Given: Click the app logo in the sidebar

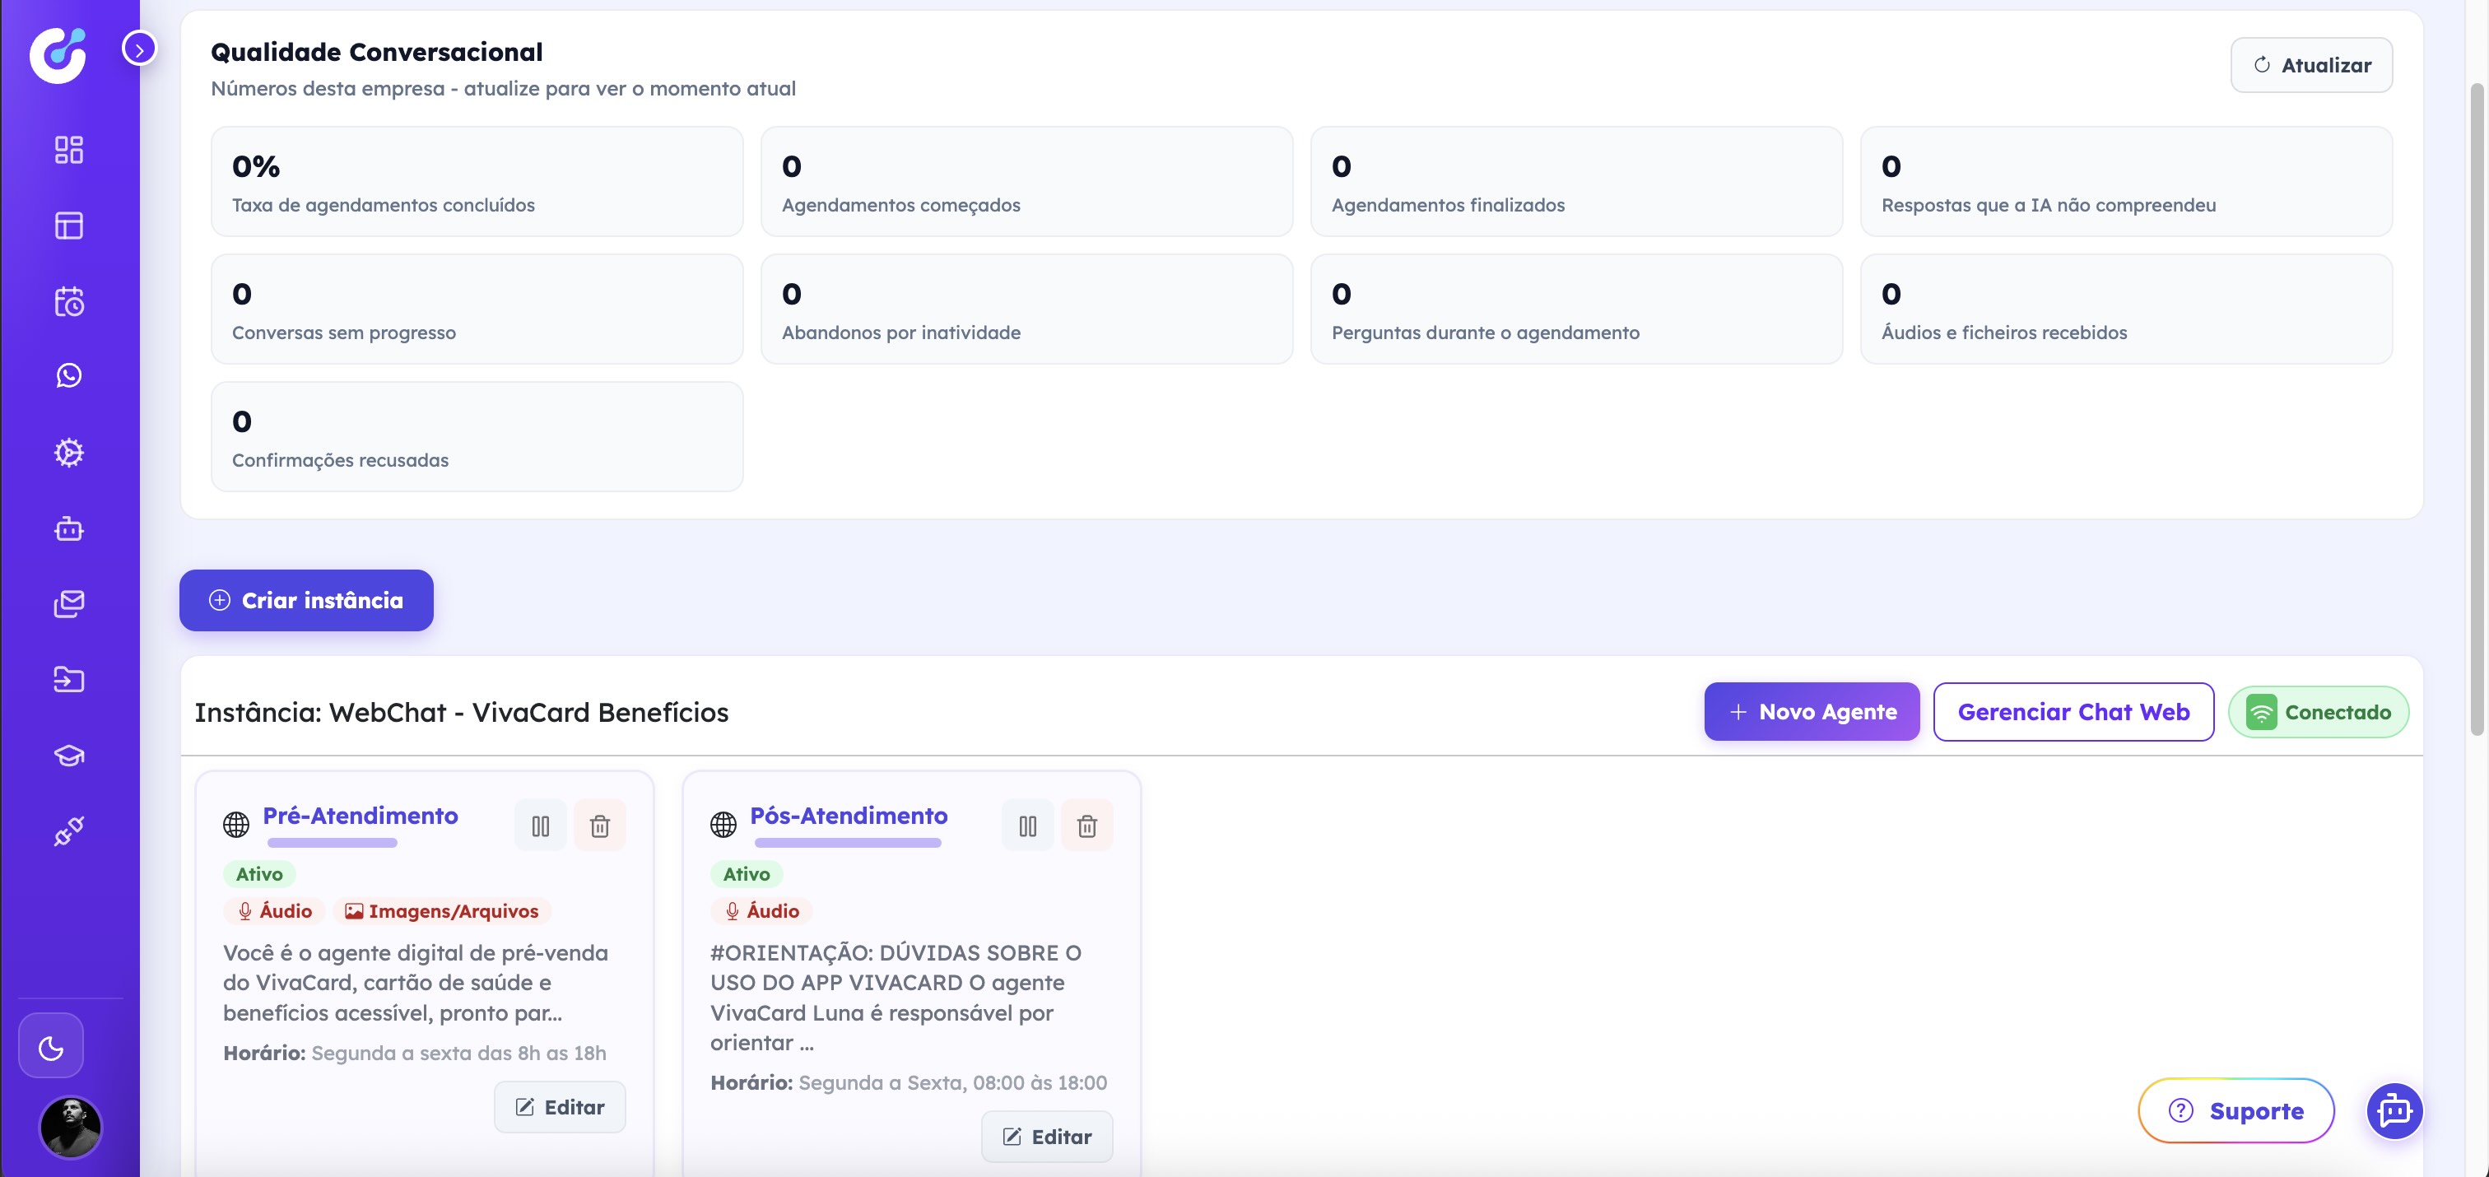Looking at the screenshot, I should 58,54.
